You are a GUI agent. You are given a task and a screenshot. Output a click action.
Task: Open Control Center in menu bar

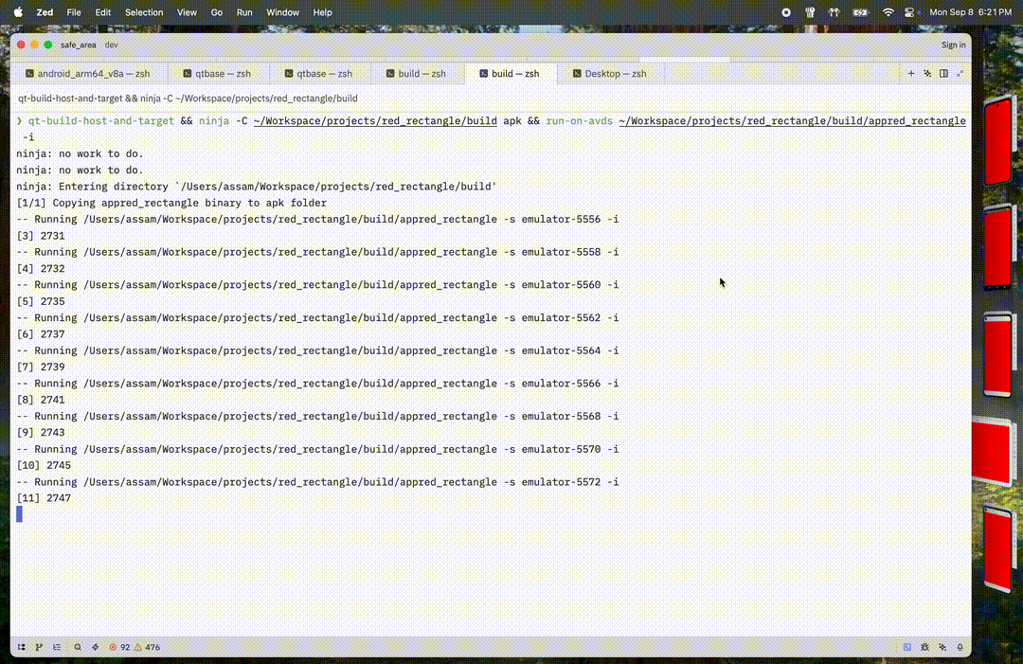tap(910, 12)
